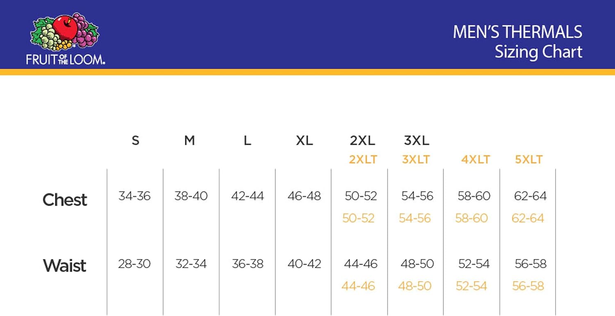
Task: Click the waist measurement 40-42
Action: click(x=304, y=264)
